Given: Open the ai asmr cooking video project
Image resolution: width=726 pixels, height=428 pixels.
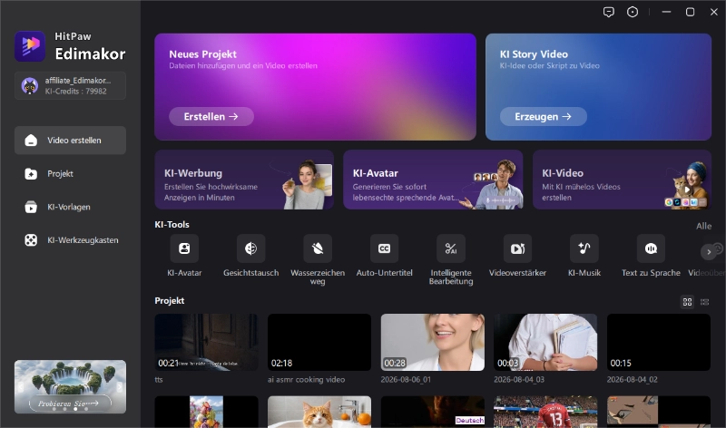Looking at the screenshot, I should pos(319,343).
